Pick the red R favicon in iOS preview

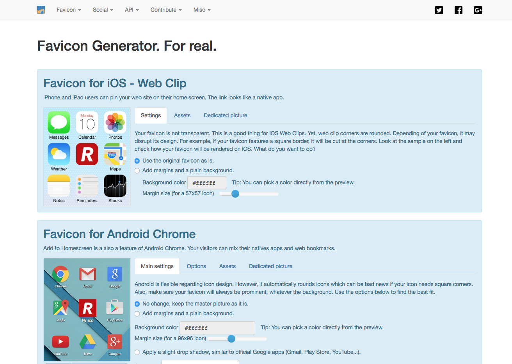[87, 154]
